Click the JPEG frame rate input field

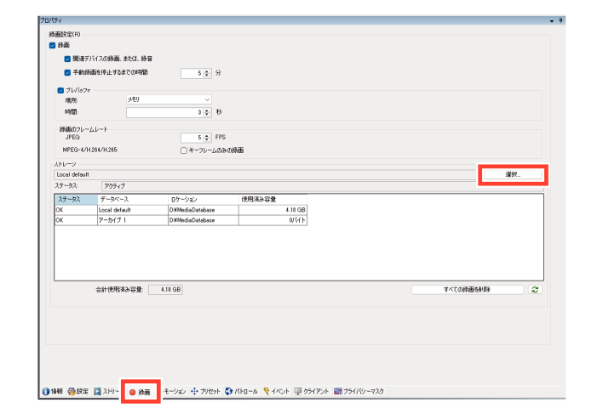coord(192,138)
